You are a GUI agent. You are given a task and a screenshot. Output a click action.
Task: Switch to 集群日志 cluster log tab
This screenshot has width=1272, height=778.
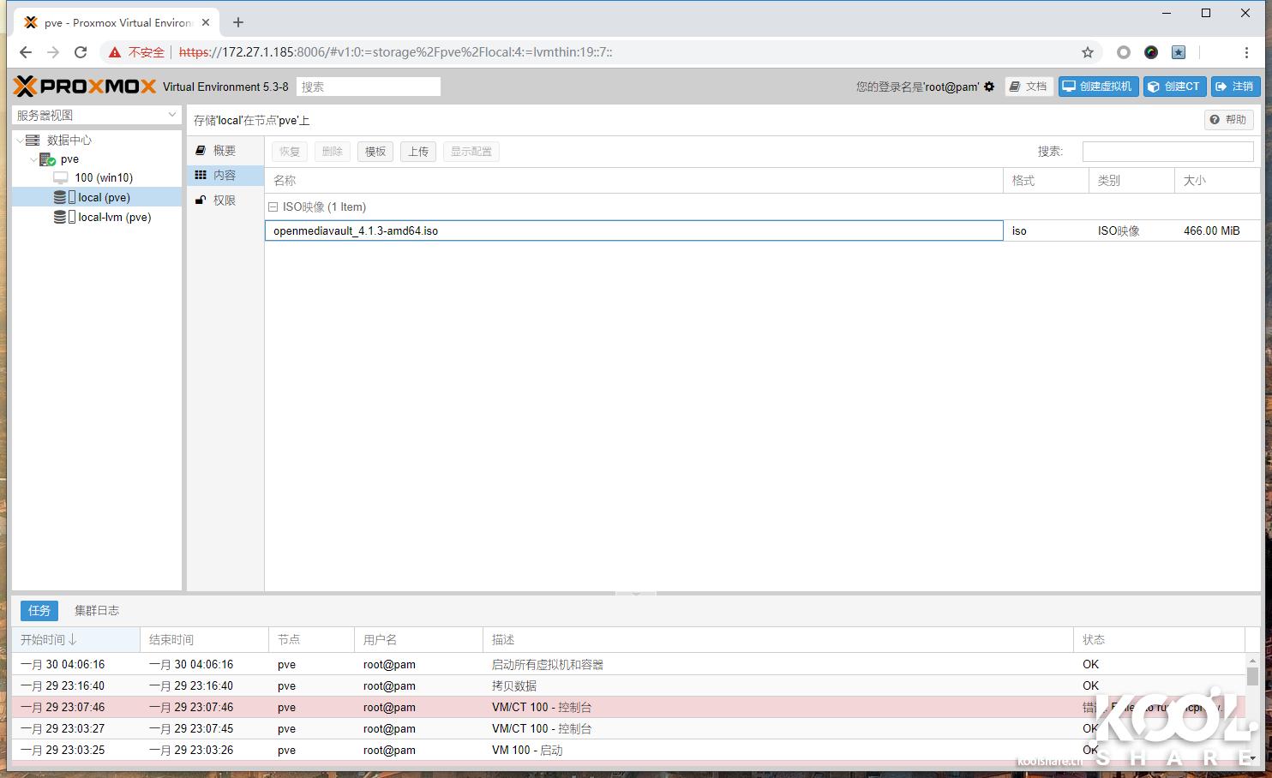[97, 611]
